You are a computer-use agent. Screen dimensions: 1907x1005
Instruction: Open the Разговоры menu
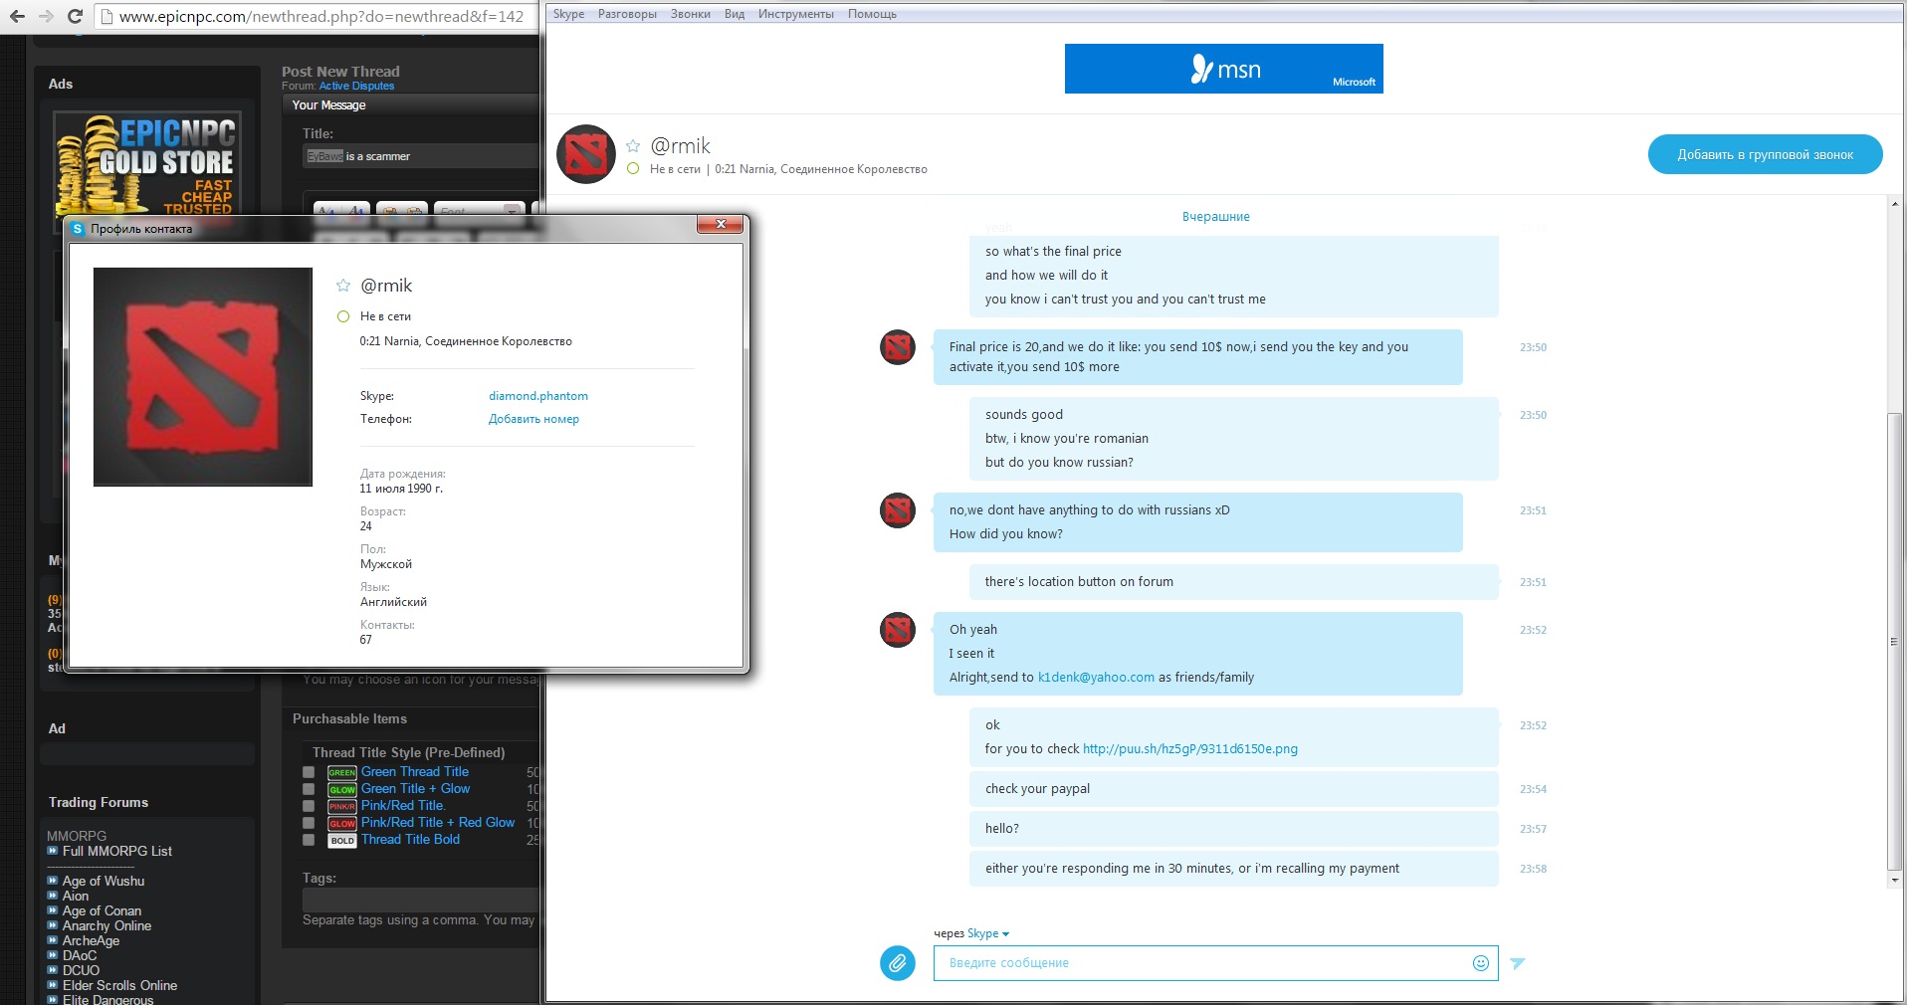pos(627,14)
